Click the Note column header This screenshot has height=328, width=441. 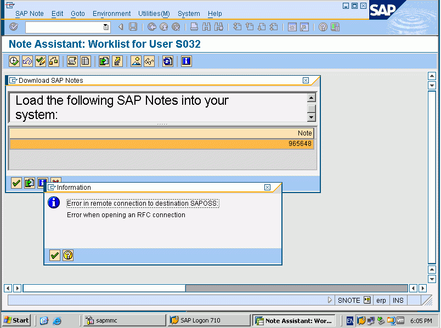point(162,133)
